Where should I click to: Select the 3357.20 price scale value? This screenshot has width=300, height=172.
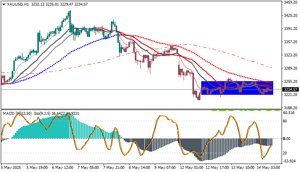coord(291,42)
